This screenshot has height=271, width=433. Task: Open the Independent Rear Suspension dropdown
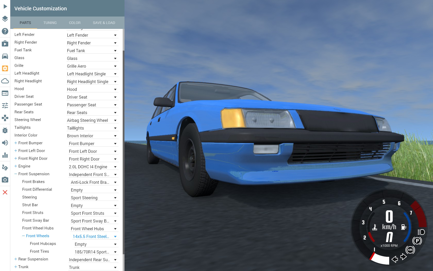93,260
